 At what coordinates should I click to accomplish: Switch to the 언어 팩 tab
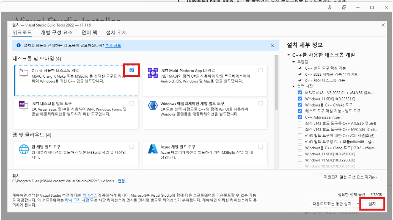pyautogui.click(x=89, y=32)
